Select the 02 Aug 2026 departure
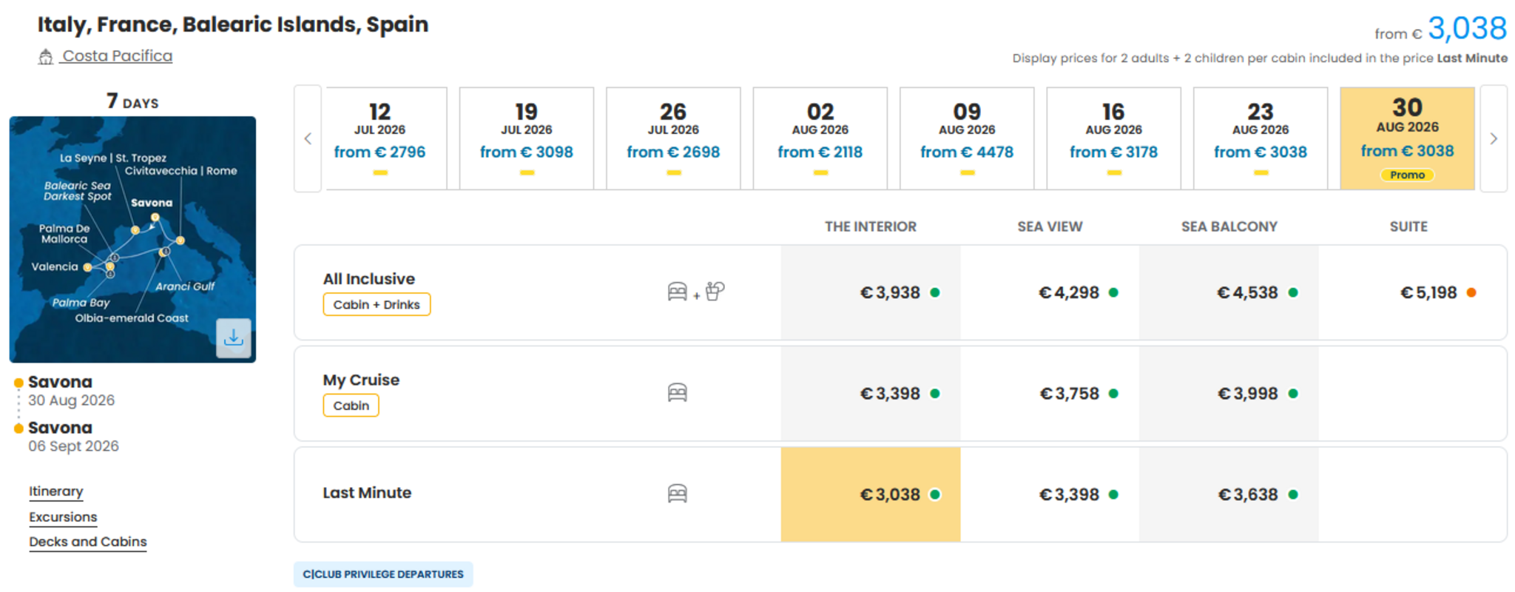The width and height of the screenshot is (1515, 592). 820,138
